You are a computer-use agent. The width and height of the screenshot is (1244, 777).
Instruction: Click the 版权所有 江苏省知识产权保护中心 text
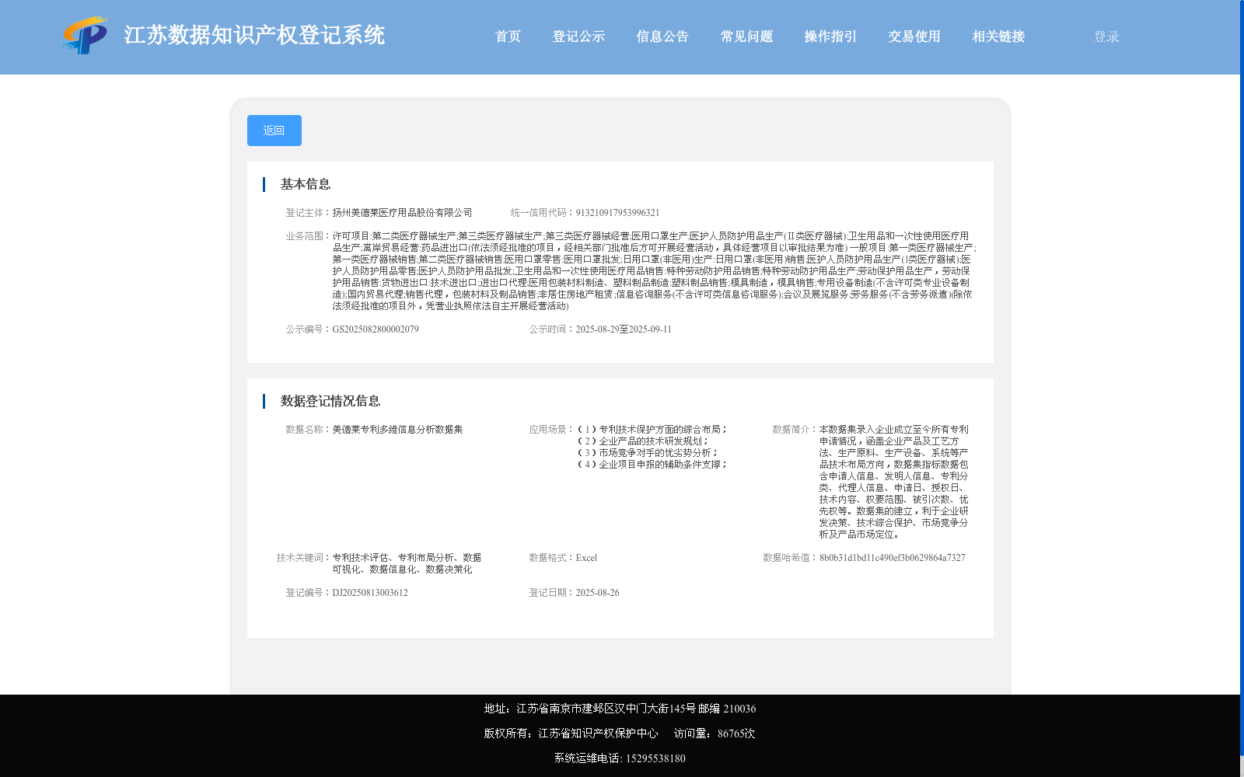(x=571, y=733)
